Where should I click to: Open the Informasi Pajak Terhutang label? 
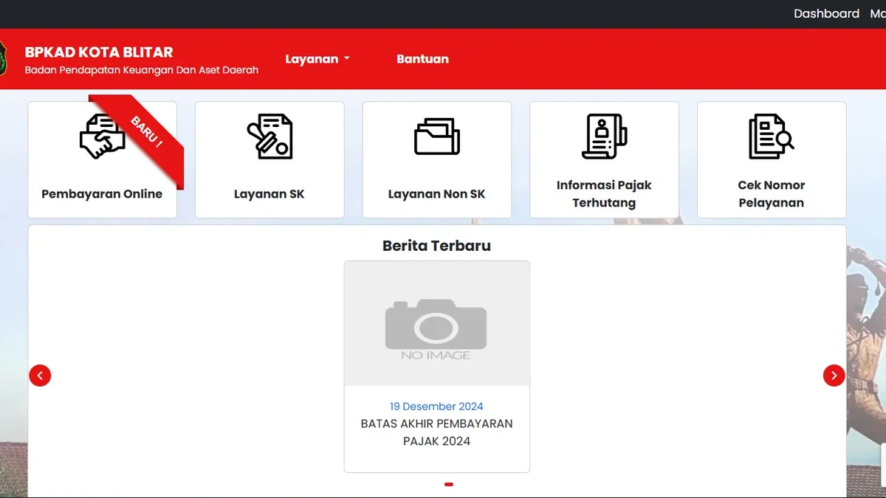point(604,194)
